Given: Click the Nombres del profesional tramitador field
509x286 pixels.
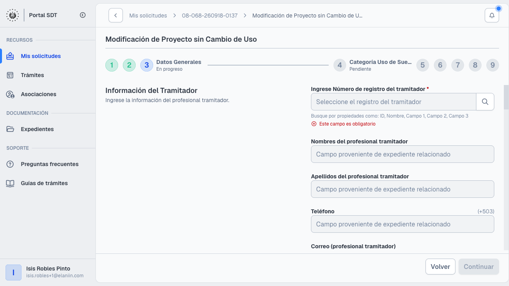Looking at the screenshot, I should click(402, 154).
